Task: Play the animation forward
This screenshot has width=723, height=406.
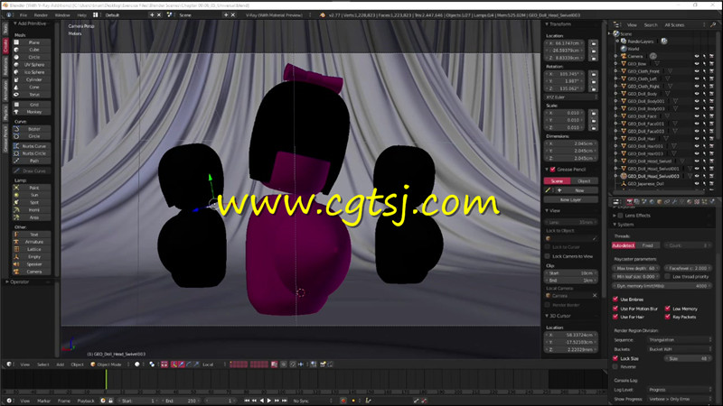Action: coord(269,401)
